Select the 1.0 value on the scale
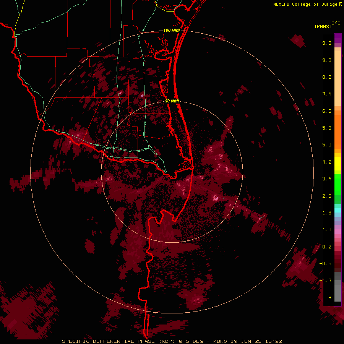The width and height of the screenshot is (344, 344). click(x=327, y=230)
